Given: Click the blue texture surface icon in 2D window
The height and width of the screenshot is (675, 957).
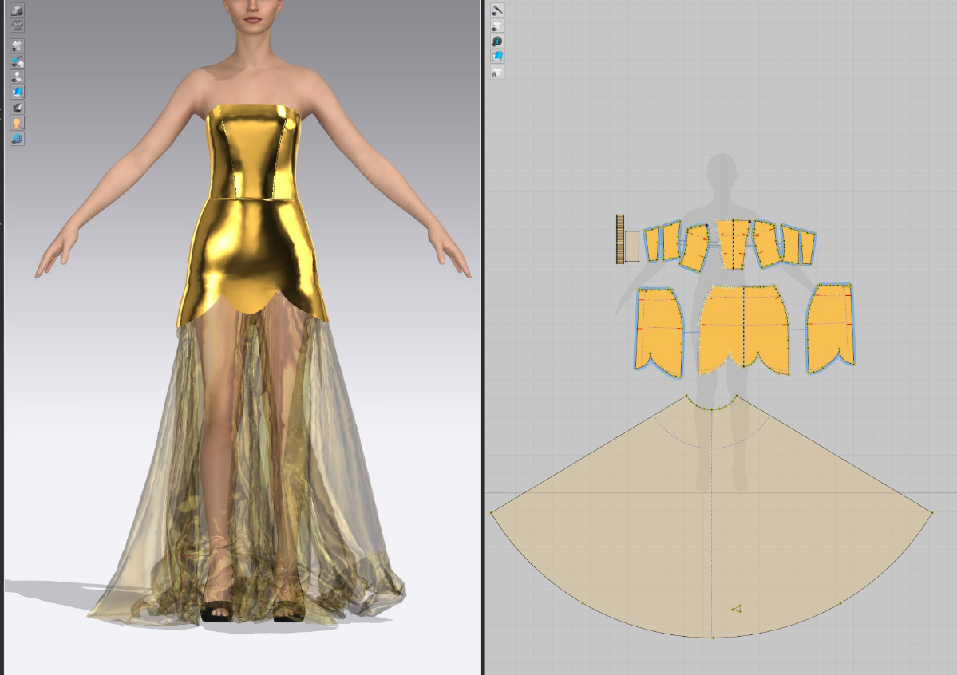Looking at the screenshot, I should 497,57.
